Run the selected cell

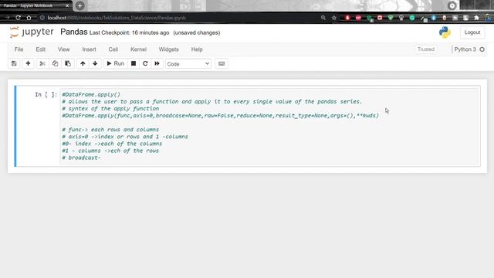pyautogui.click(x=115, y=63)
